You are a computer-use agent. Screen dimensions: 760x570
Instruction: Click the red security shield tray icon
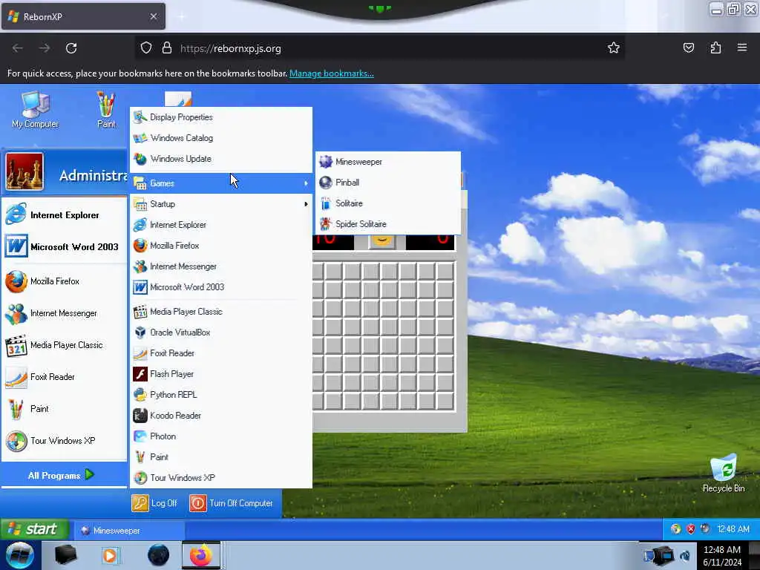tap(691, 529)
